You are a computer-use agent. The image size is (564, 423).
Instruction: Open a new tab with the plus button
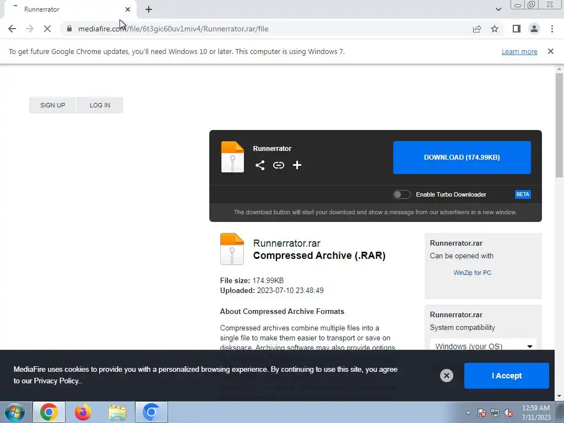(149, 9)
